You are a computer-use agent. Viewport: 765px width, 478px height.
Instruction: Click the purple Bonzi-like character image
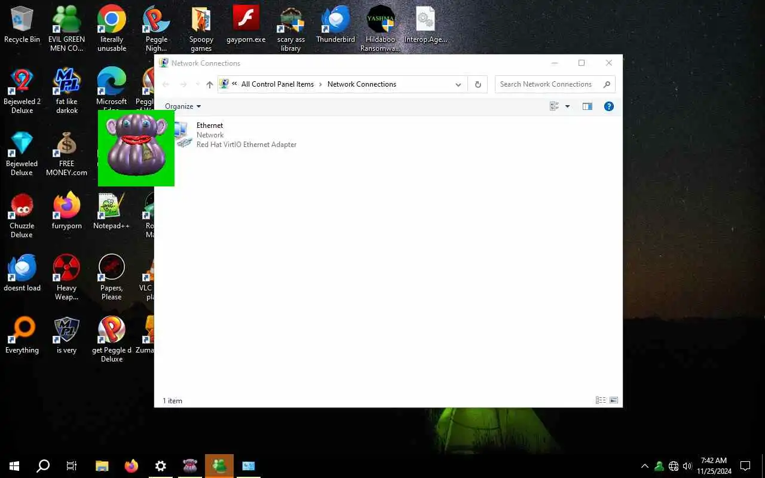tap(136, 148)
